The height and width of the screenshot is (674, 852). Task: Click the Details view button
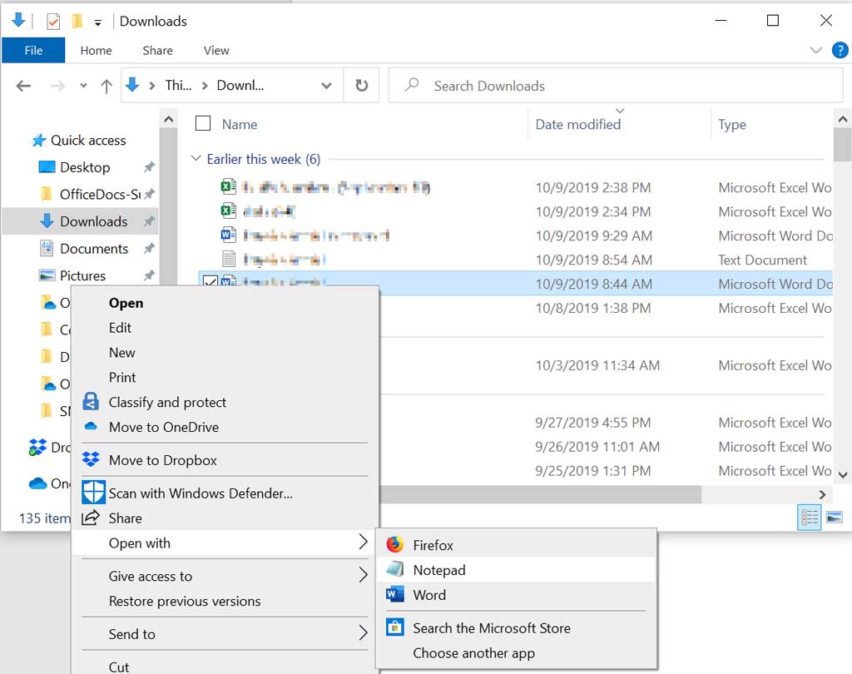pyautogui.click(x=809, y=518)
